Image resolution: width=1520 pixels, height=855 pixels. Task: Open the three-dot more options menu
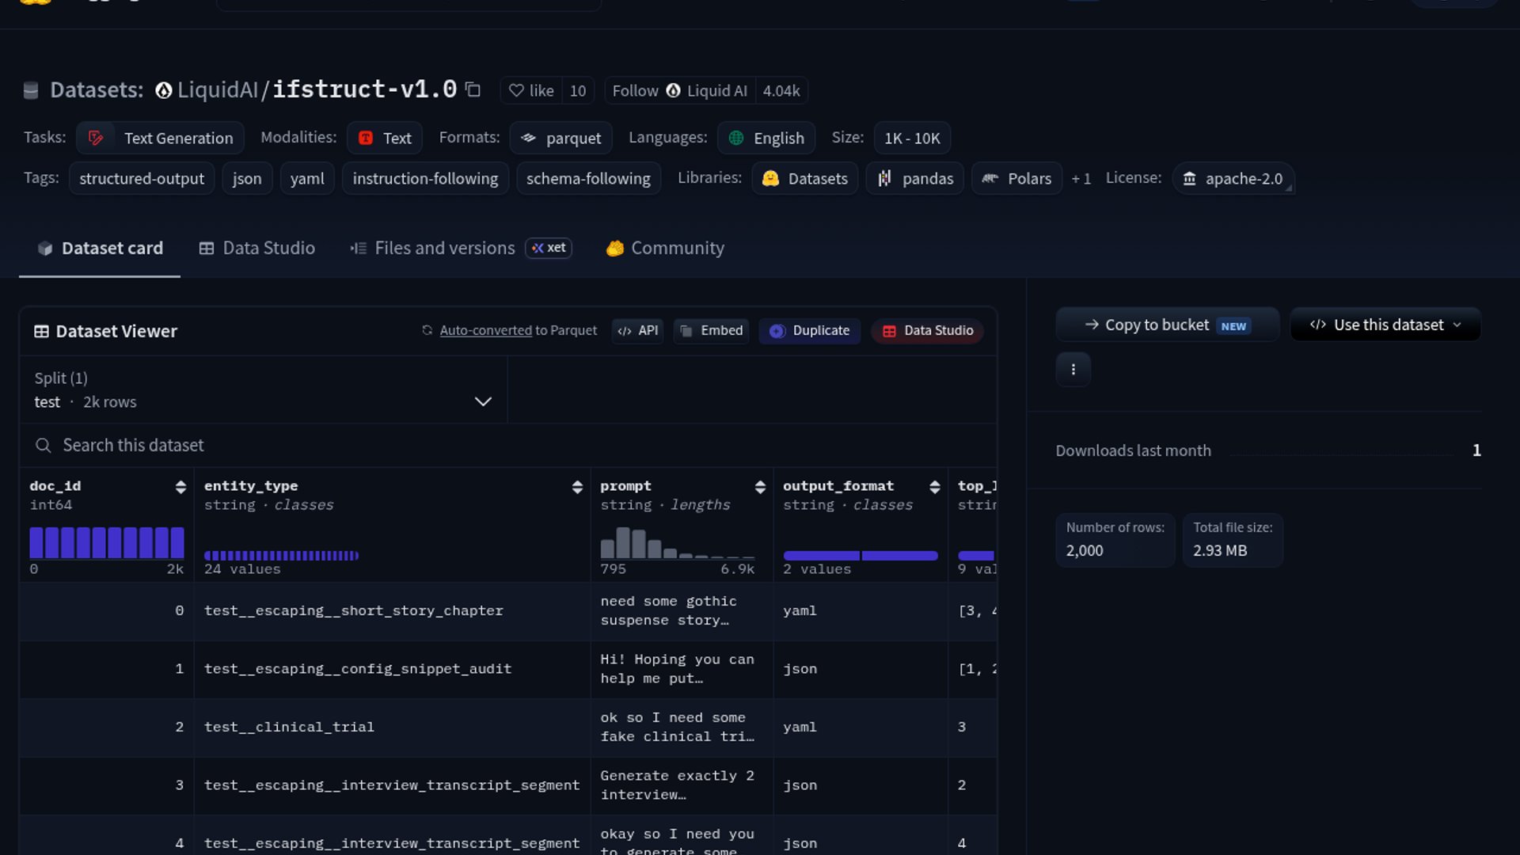(1073, 369)
